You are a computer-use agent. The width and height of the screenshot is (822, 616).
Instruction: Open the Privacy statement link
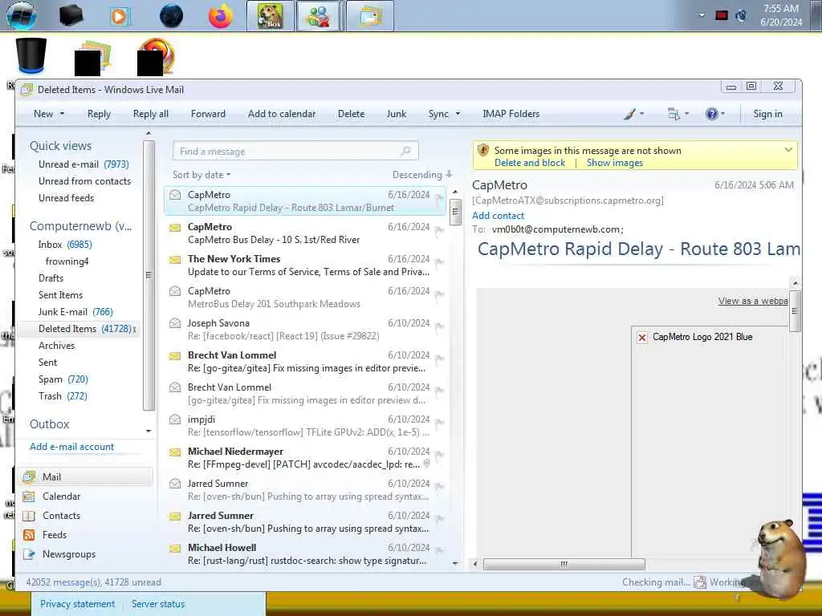(78, 604)
